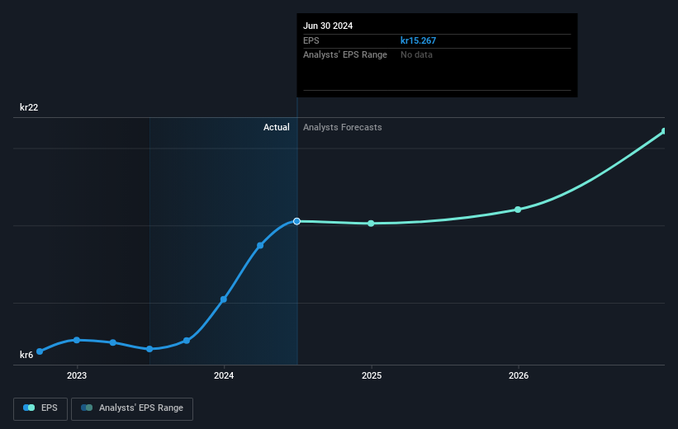Click the EPS data point above the 2023 label

tap(77, 340)
